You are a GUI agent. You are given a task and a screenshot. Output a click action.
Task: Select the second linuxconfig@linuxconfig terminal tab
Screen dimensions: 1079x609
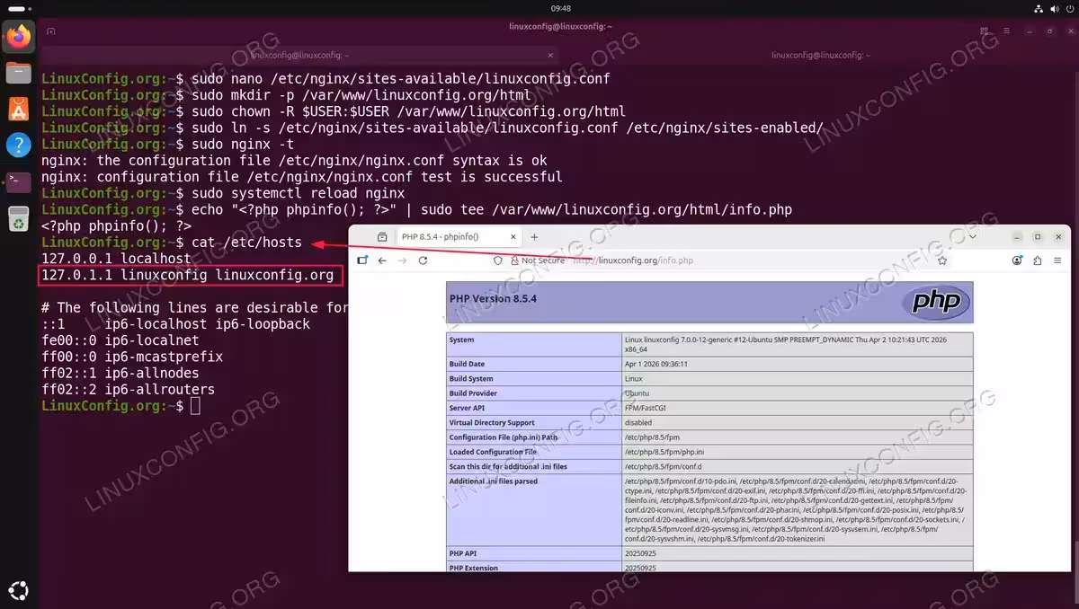(820, 55)
